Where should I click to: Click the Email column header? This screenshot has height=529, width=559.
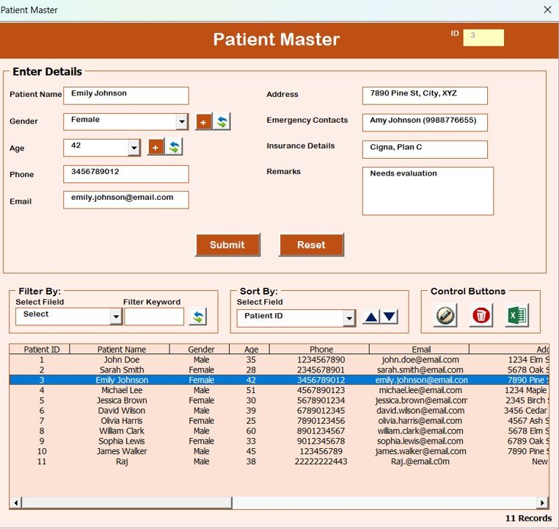click(420, 349)
